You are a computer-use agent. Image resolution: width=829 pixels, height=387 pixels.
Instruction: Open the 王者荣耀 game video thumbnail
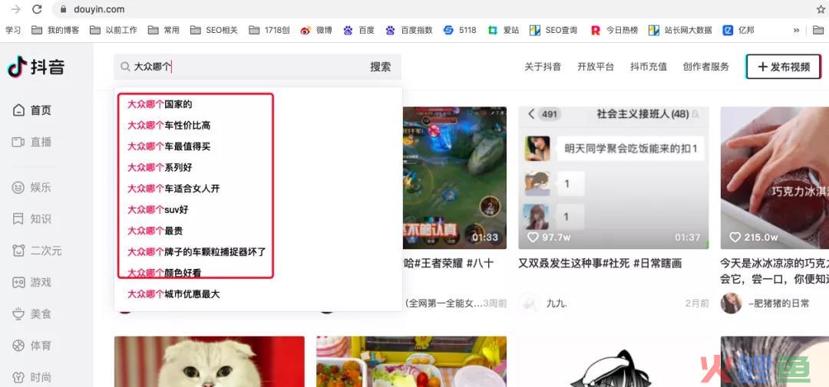click(454, 178)
